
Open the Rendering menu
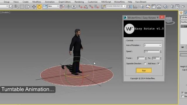(79, 2)
